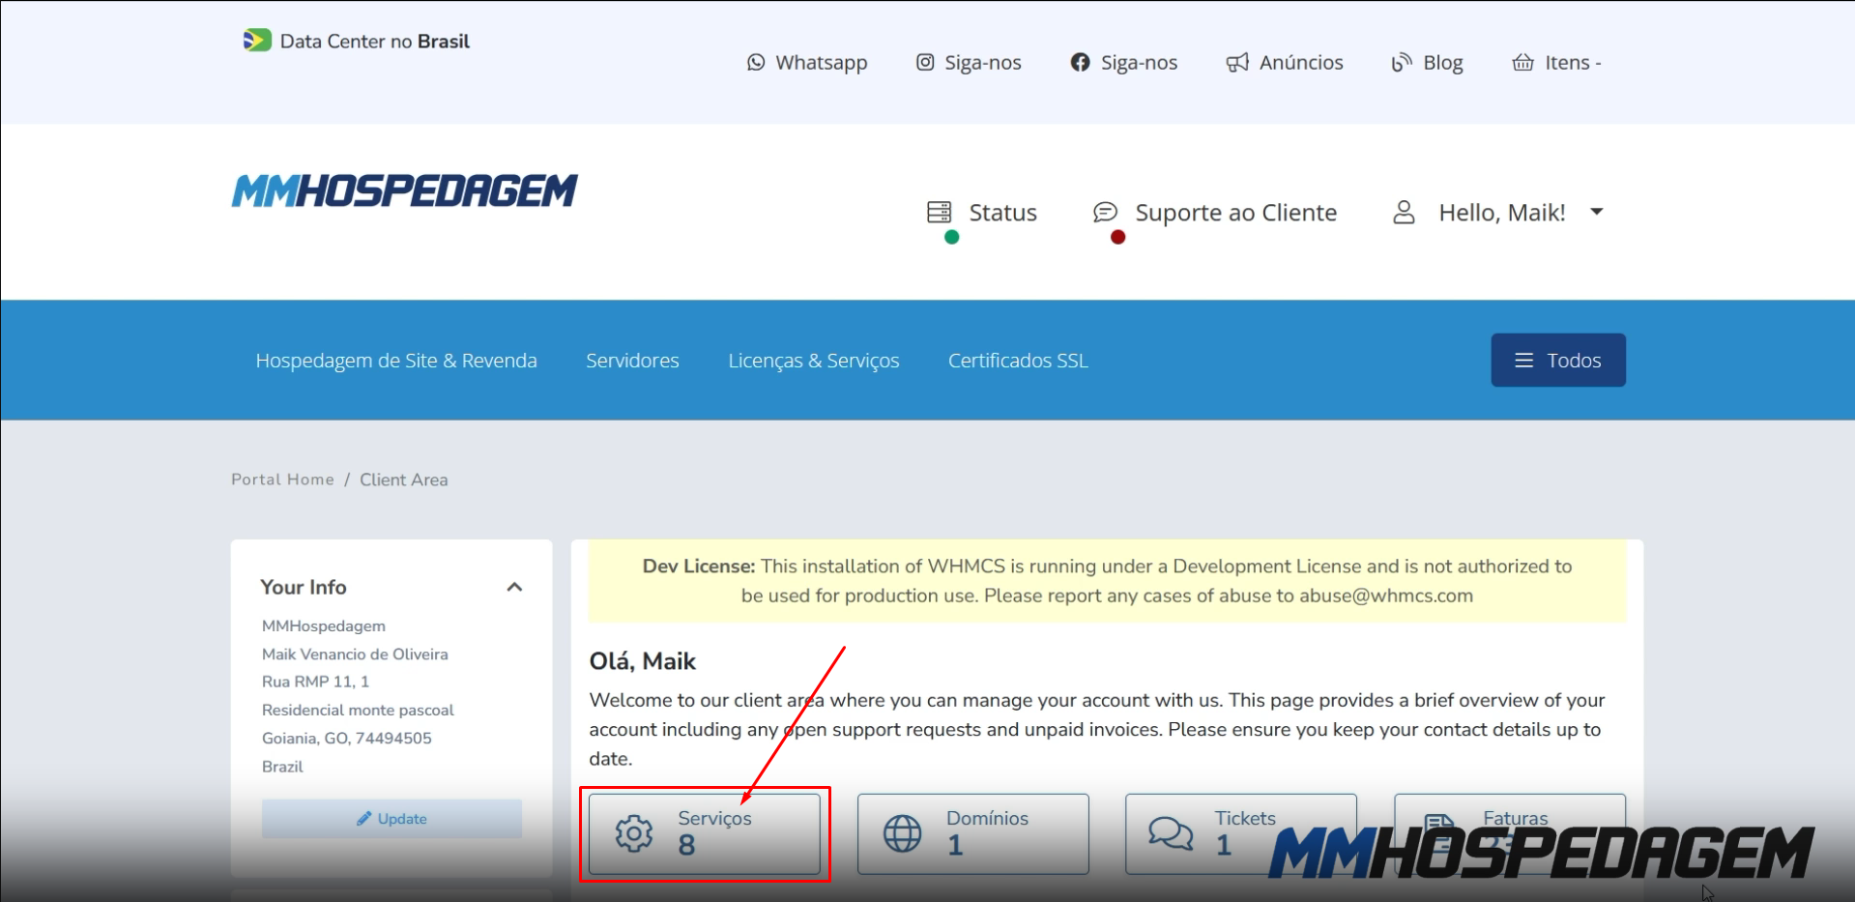1855x902 pixels.
Task: Click the Instagram icon beside Siga-nos
Action: click(x=925, y=63)
